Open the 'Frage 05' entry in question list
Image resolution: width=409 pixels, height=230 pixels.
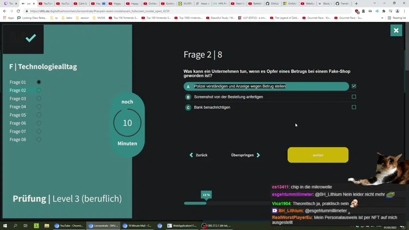point(18,115)
